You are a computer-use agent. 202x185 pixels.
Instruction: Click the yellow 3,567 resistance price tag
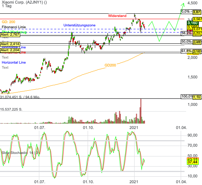pos(197,19)
